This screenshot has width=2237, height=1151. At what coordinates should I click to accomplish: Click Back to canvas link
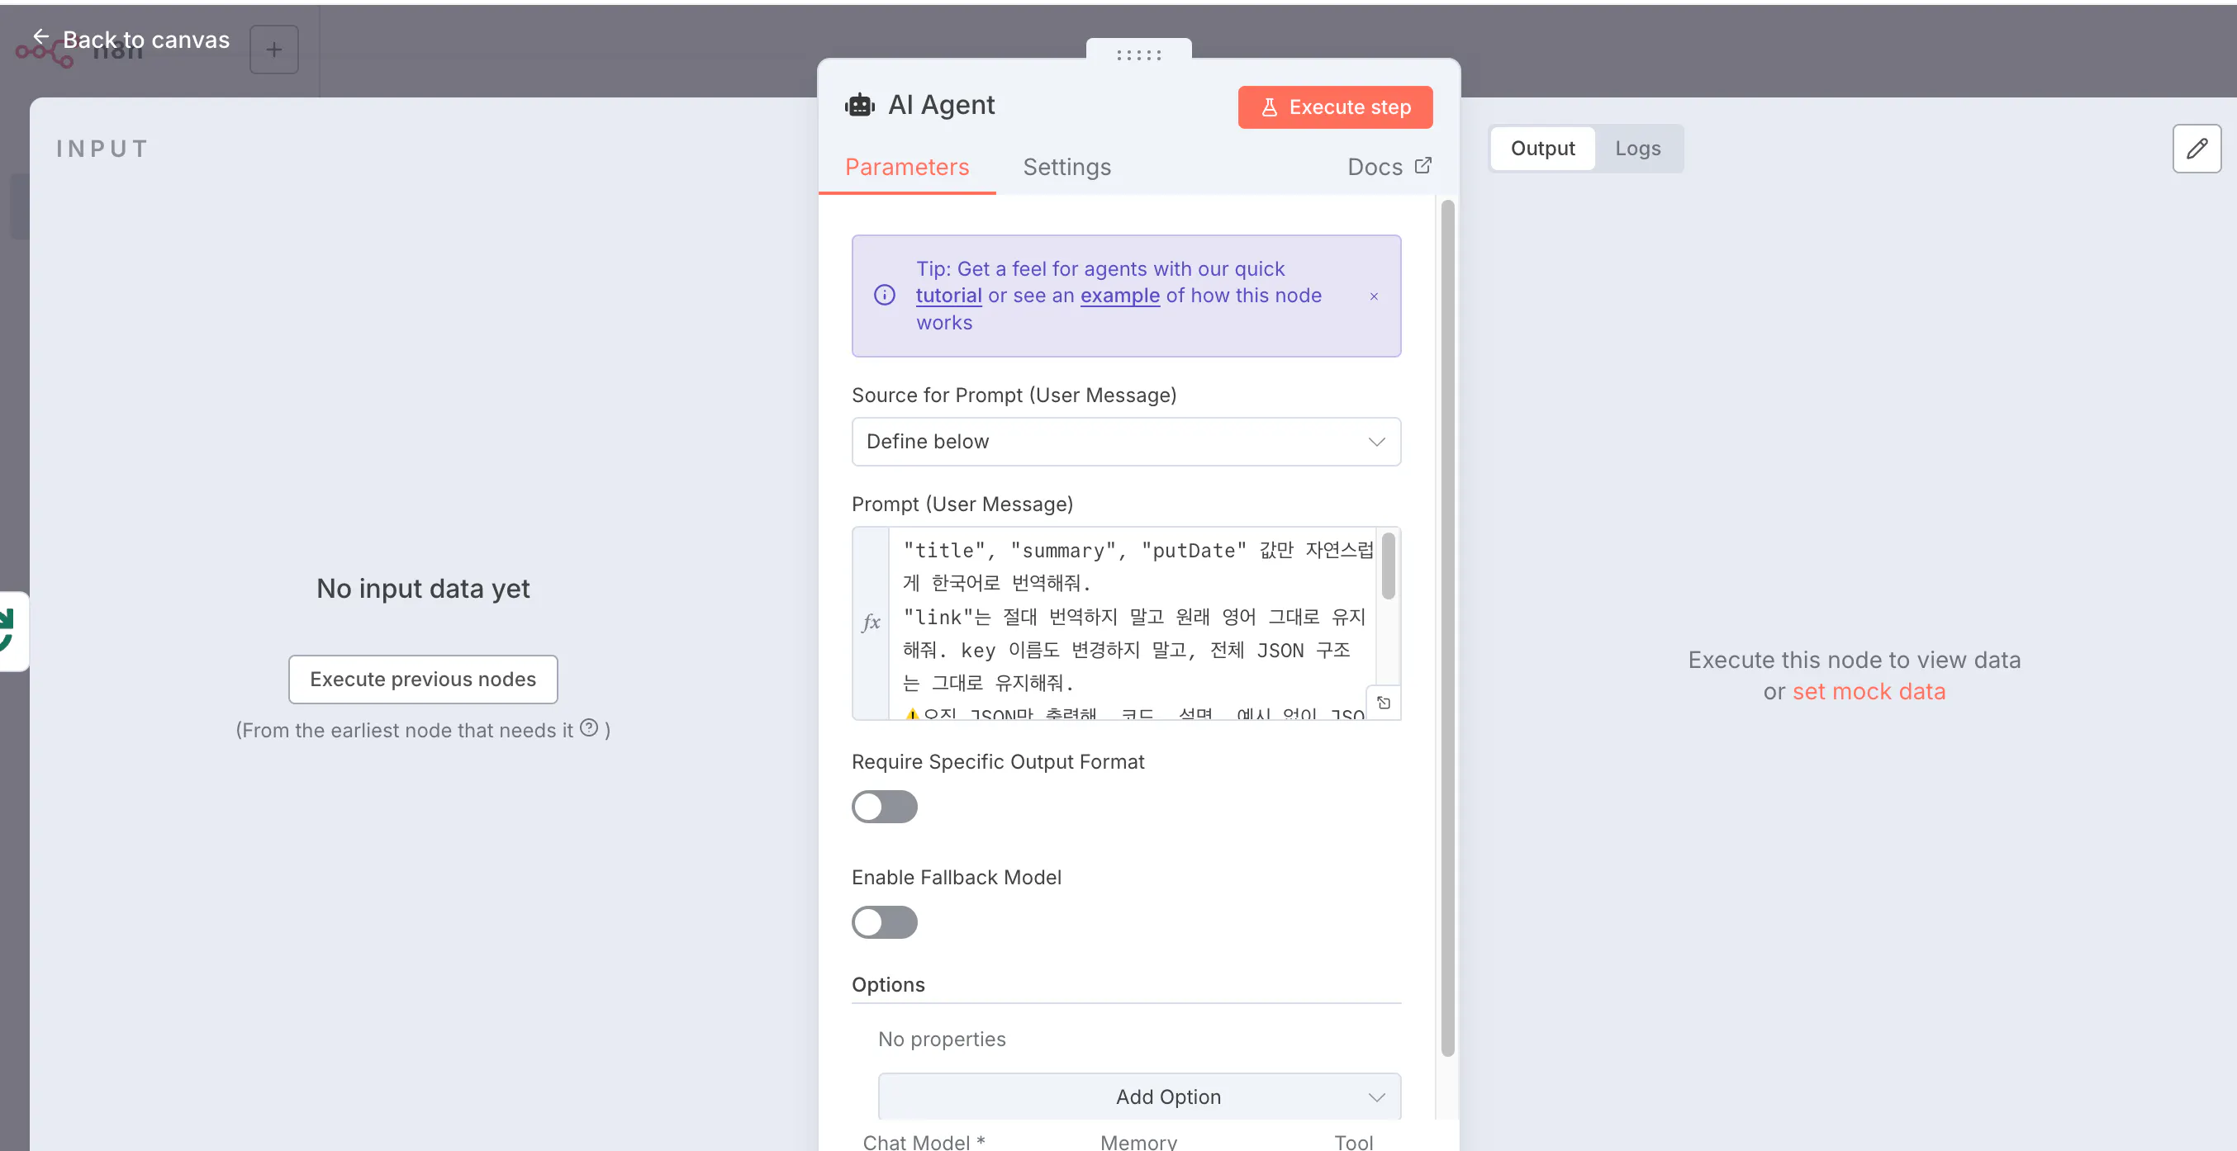146,39
